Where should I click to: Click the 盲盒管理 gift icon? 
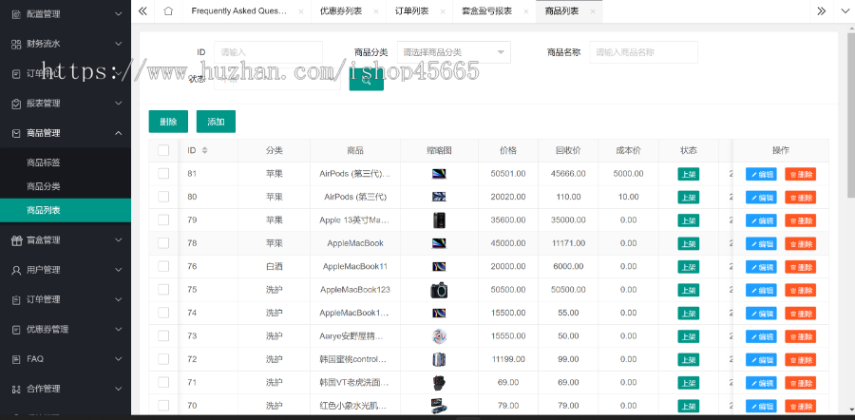(16, 240)
